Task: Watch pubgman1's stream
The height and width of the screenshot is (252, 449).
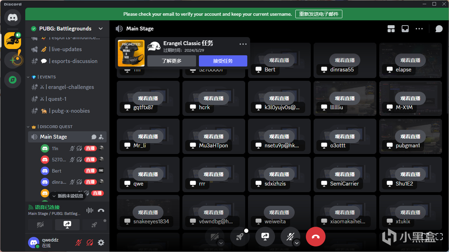Action: (410, 136)
